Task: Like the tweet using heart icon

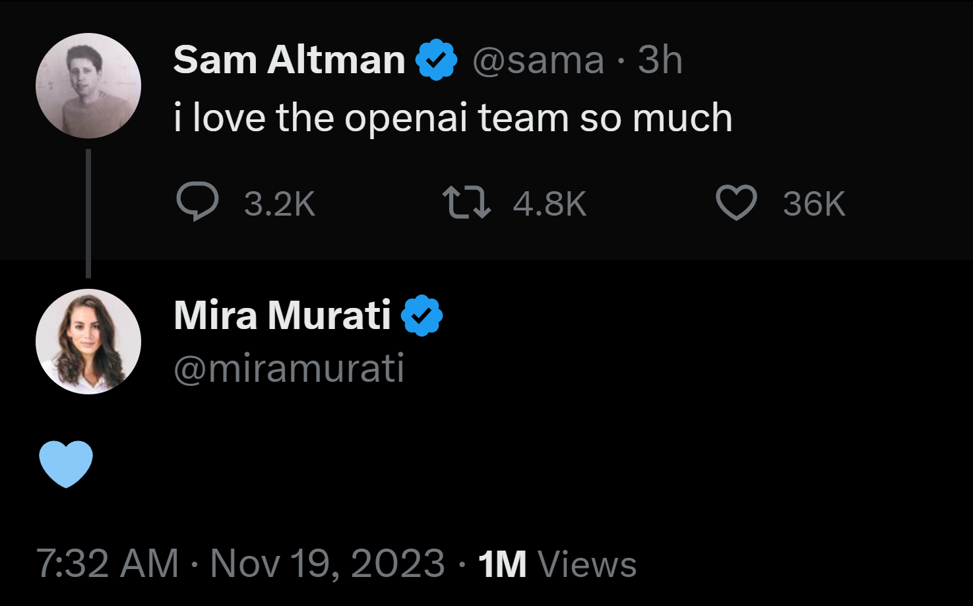Action: point(736,202)
